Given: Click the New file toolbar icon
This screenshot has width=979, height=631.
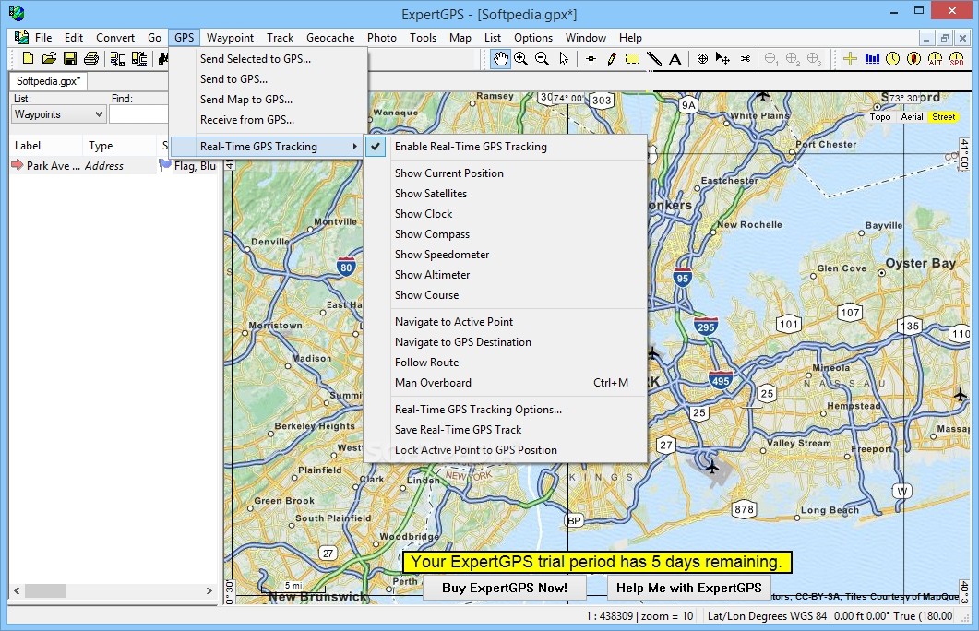Looking at the screenshot, I should coord(28,59).
